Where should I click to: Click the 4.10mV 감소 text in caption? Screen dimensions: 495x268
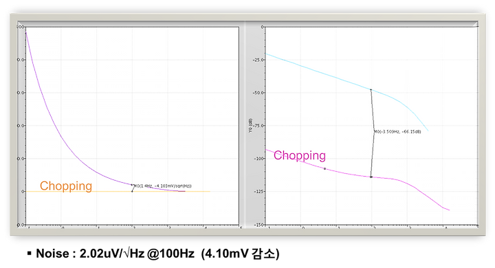pyautogui.click(x=240, y=254)
